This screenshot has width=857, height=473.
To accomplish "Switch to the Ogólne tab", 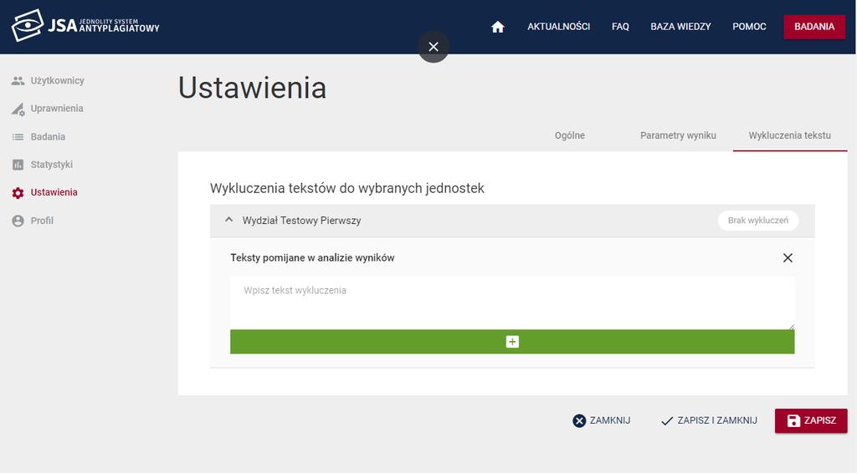I will pyautogui.click(x=569, y=135).
